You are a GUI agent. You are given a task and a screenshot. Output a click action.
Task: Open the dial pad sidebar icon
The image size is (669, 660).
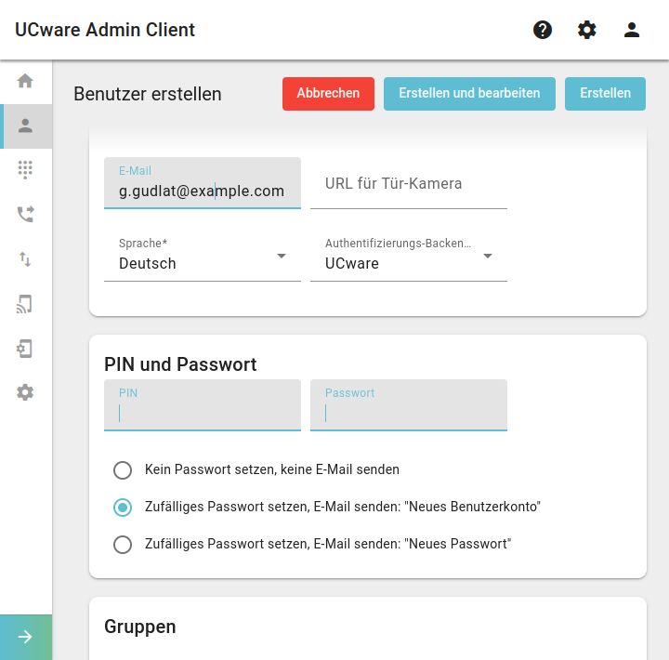25,169
